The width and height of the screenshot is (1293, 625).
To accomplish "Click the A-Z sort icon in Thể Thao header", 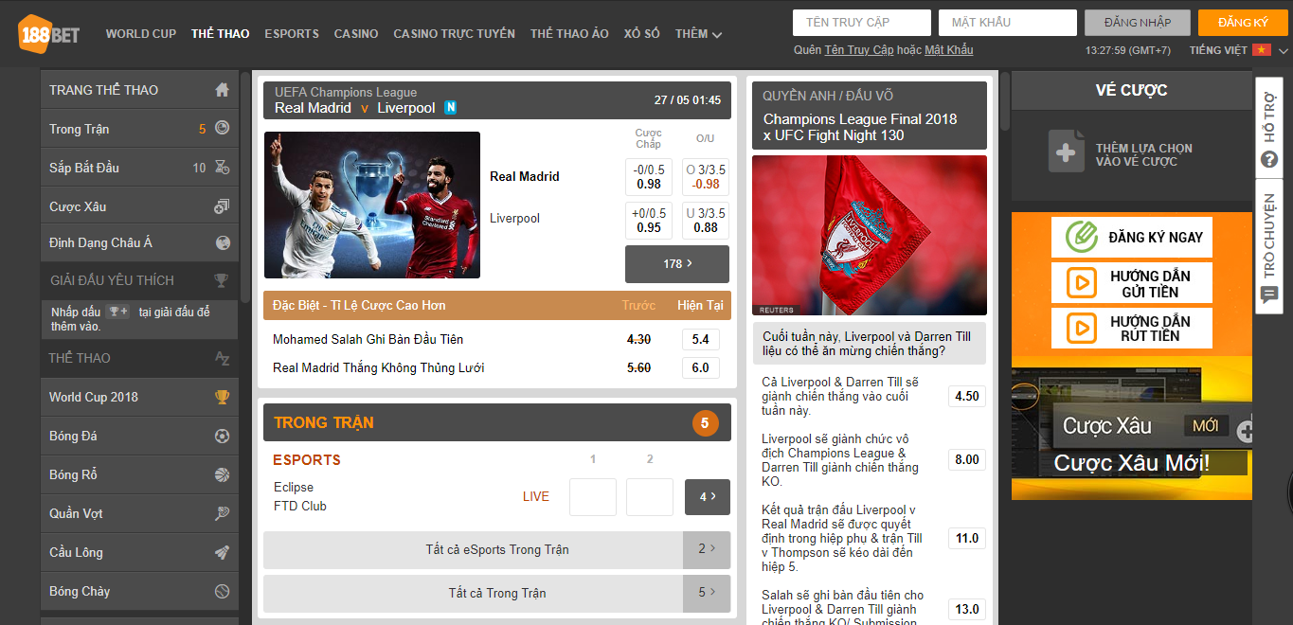I will pos(222,359).
